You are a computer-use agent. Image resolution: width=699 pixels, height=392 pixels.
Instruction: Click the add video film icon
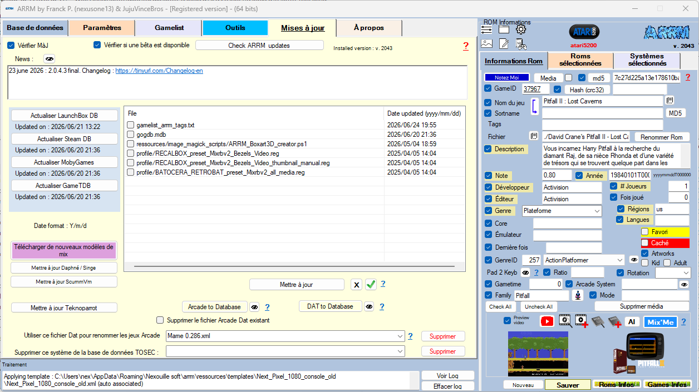click(x=582, y=321)
